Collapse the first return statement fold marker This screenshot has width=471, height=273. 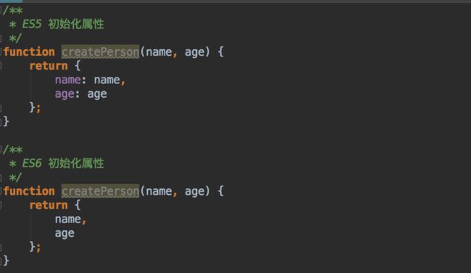(x=1, y=66)
